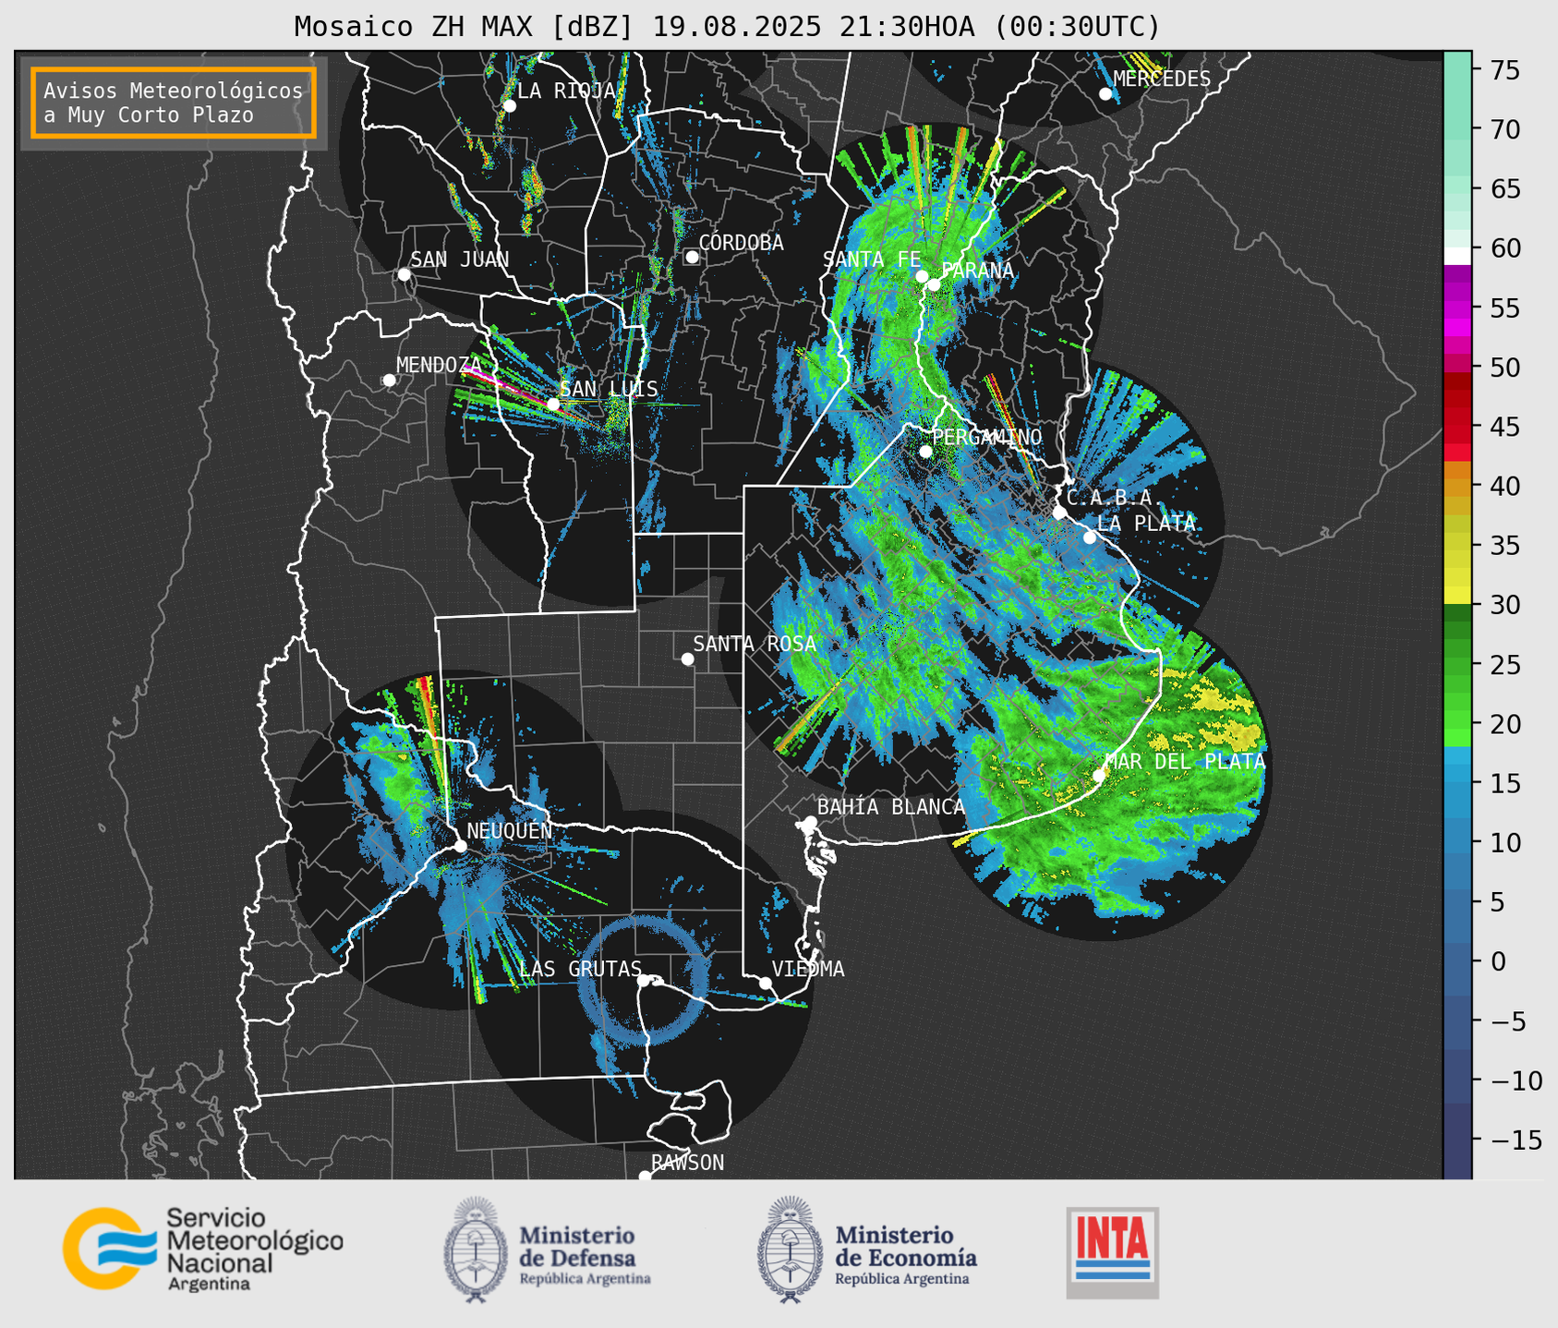This screenshot has width=1558, height=1328.
Task: Click the green 25 dBZ color band
Action: (1457, 664)
